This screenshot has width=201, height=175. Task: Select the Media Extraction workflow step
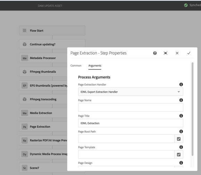[43, 113]
